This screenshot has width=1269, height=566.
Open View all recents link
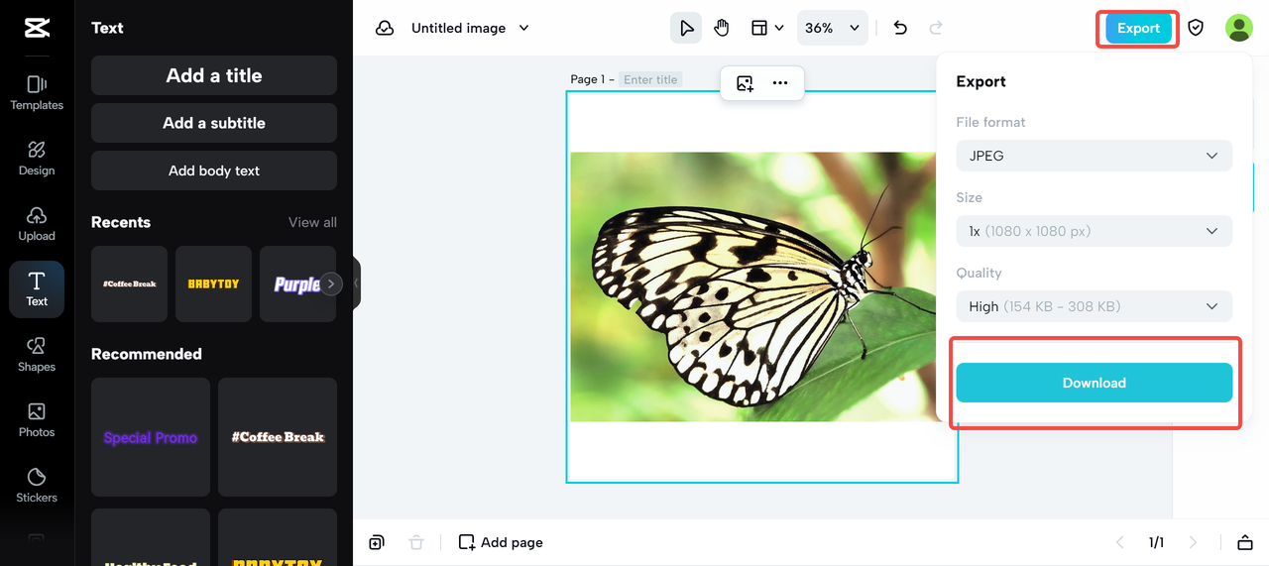(312, 222)
